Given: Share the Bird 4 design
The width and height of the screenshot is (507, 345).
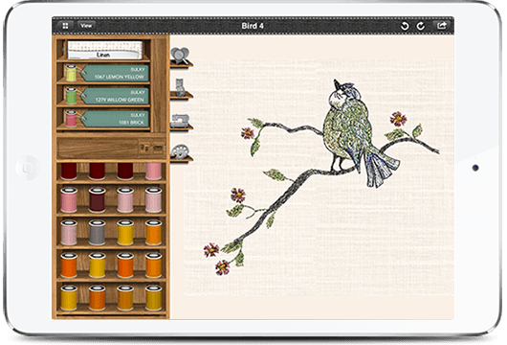Looking at the screenshot, I should (441, 26).
